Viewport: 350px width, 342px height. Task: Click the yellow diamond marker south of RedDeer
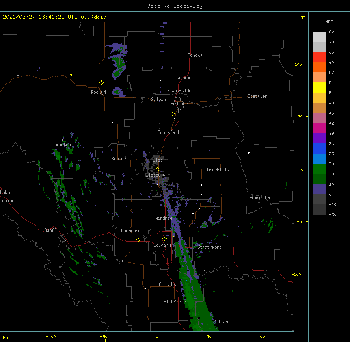(173, 114)
